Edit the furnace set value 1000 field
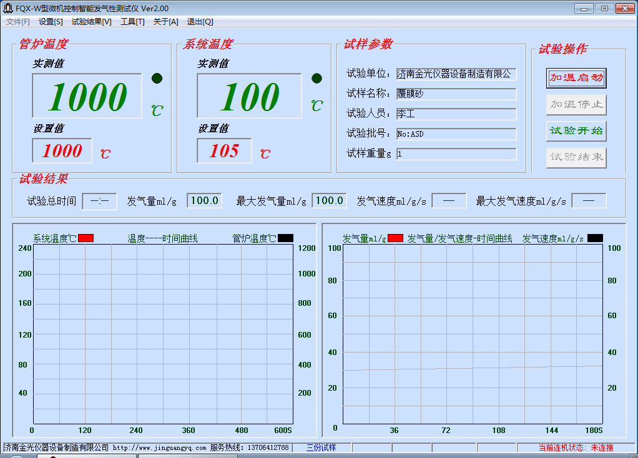The image size is (638, 458). pos(62,150)
